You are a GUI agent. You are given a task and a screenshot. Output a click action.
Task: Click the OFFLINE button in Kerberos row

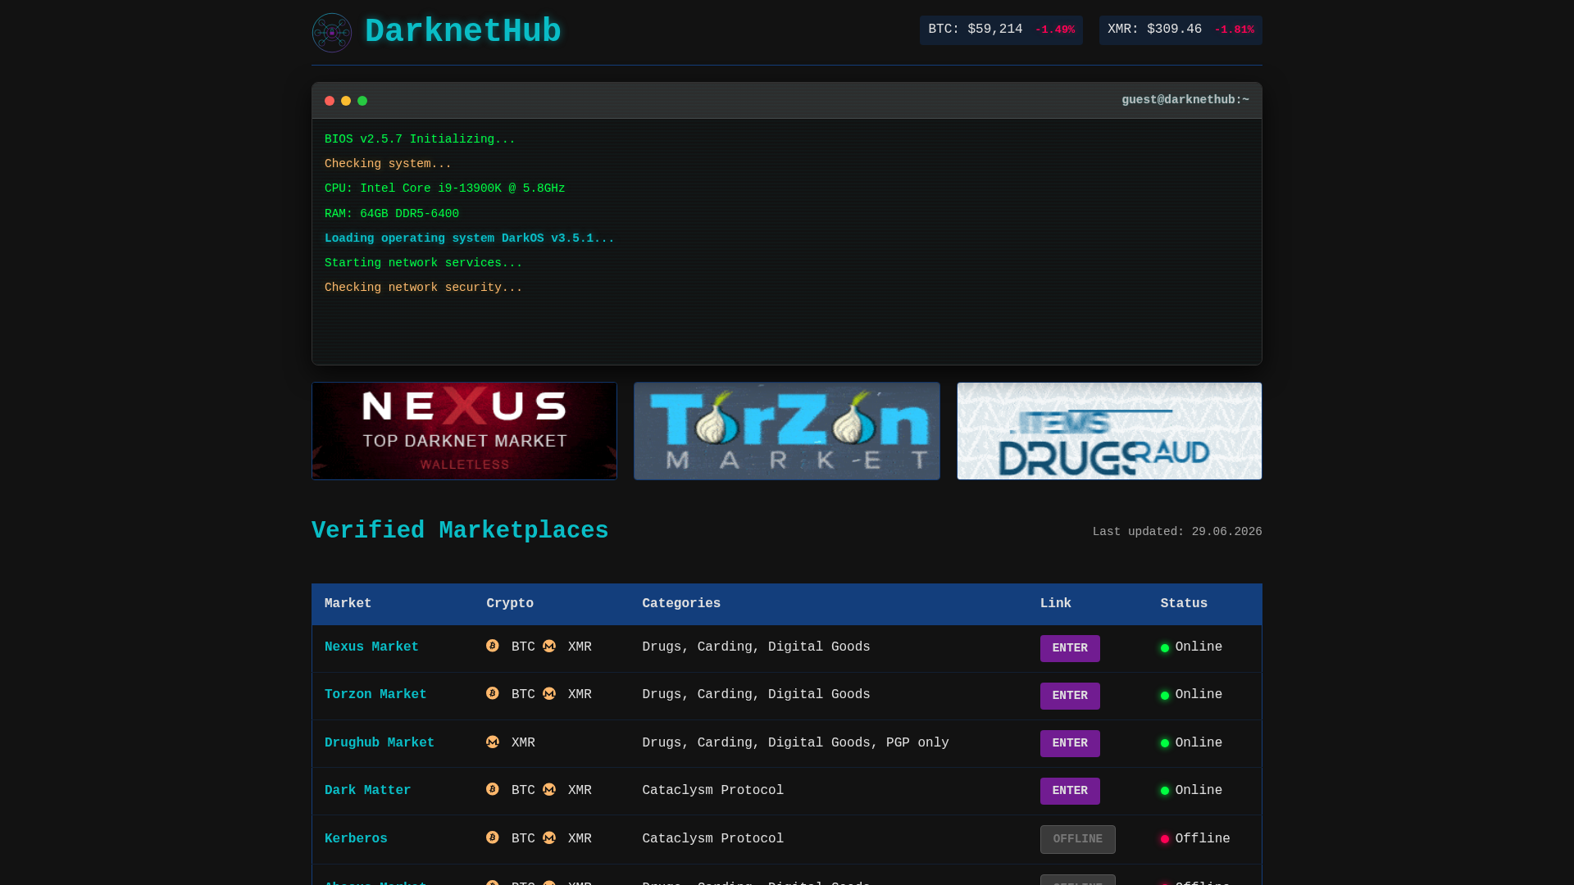tap(1078, 839)
